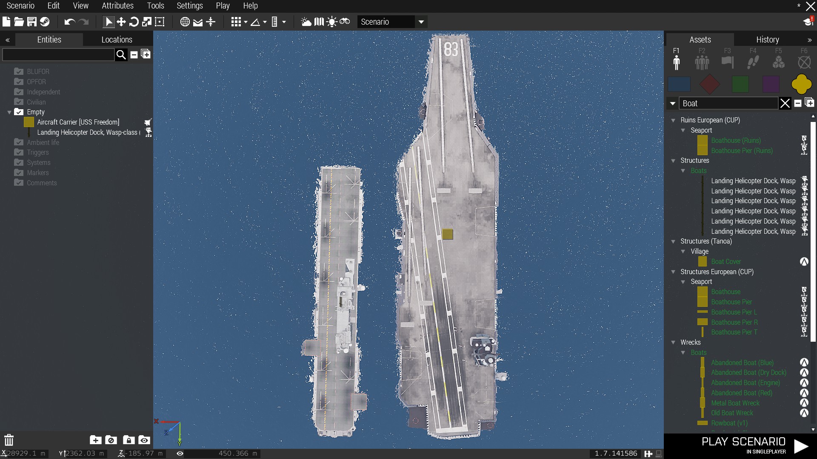The image size is (817, 459).
Task: Select Aircraft Carrier [USS Freedom] entity
Action: [x=78, y=122]
